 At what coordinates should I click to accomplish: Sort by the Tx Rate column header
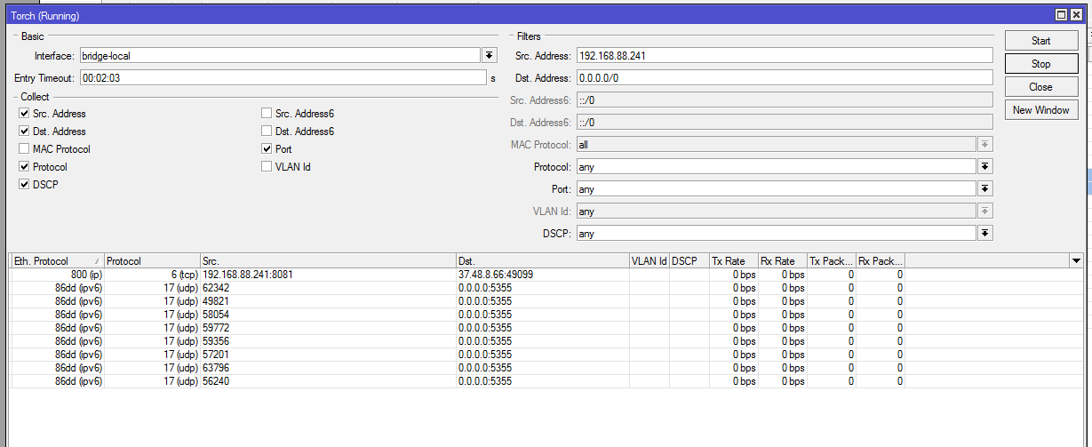point(732,261)
